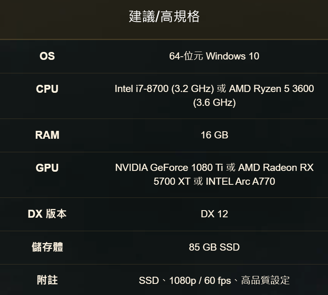The image size is (328, 295).
Task: Select the 儲存體 row label
Action: click(x=47, y=247)
